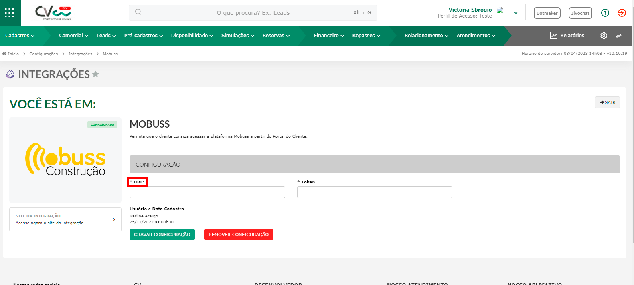Click the 'O que procura?' search field

[x=253, y=13]
